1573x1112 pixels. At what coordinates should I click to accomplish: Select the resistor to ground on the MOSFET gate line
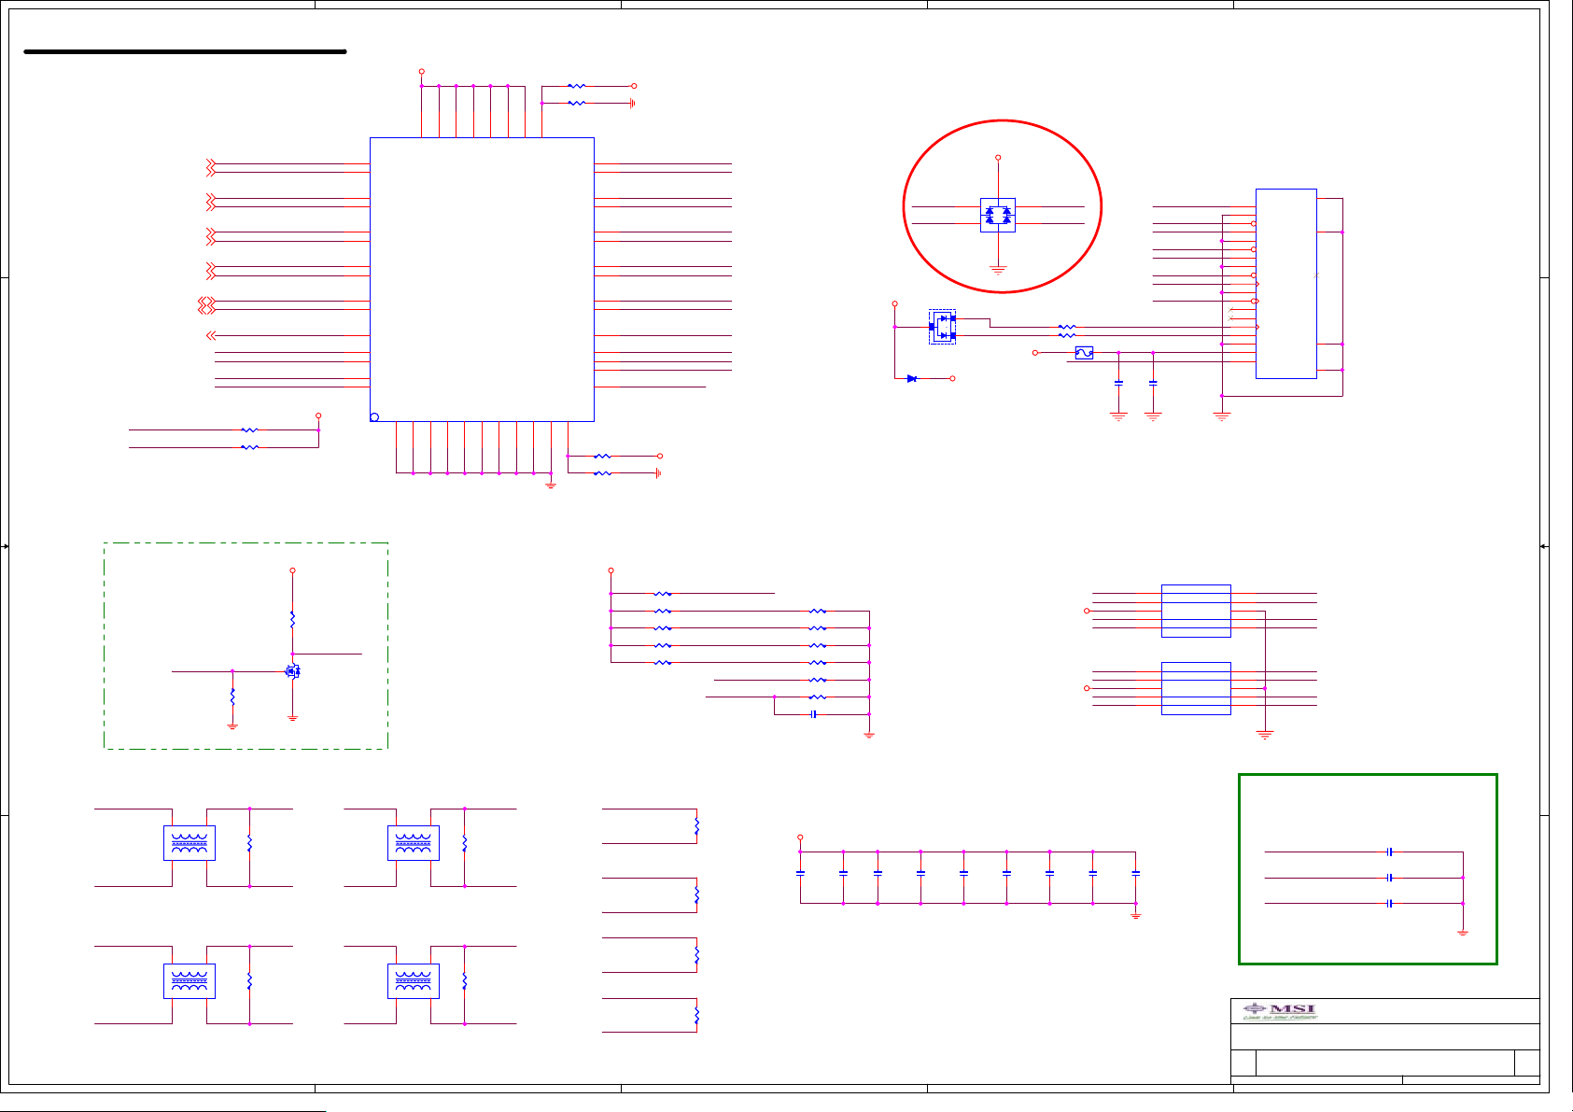(x=232, y=697)
